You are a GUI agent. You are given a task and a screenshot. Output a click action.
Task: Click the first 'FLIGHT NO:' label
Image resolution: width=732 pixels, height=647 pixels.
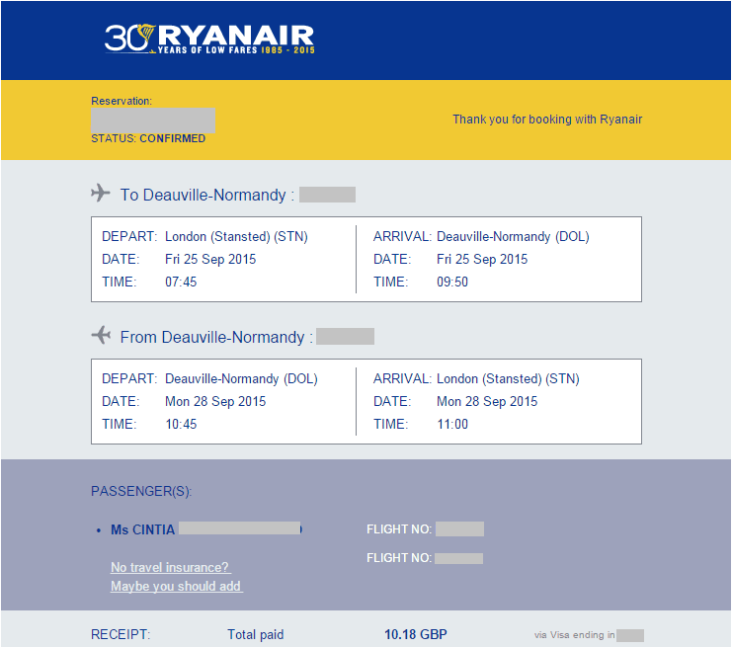(x=399, y=529)
